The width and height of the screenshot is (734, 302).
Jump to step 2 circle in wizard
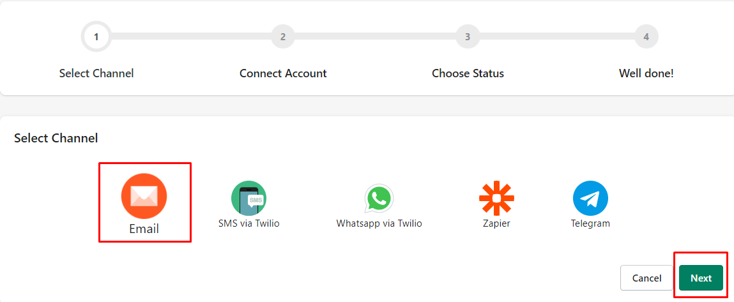tap(283, 36)
